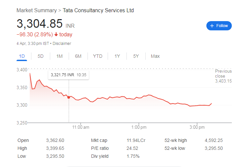
Task: Click the chart at 3:00 pm
Action: [197, 105]
